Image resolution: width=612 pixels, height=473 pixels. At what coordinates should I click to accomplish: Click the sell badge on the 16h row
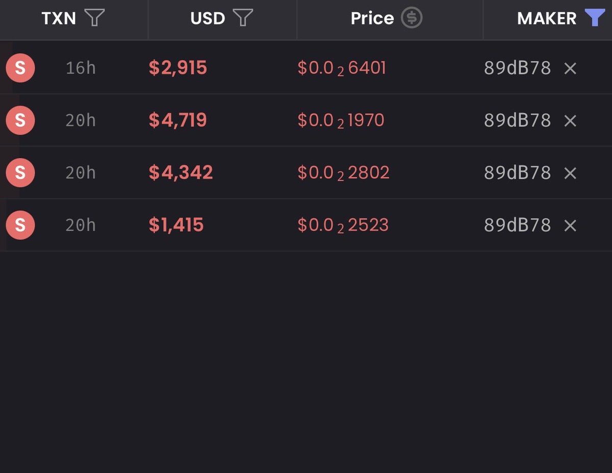pyautogui.click(x=20, y=68)
